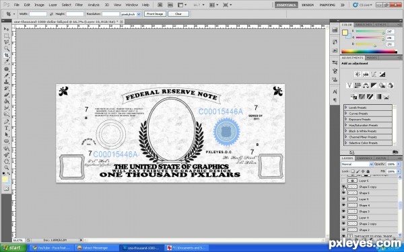Expand Selective Color Presets list
Screen dimensions: 404x252
[x=346, y=142]
